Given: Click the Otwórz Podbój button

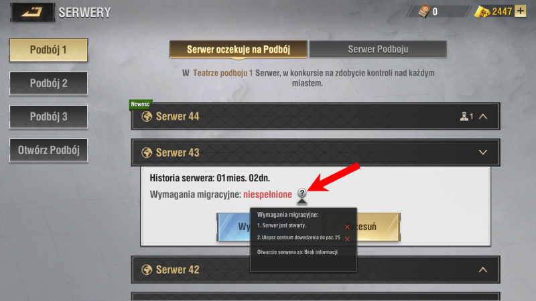Looking at the screenshot, I should pyautogui.click(x=48, y=150).
